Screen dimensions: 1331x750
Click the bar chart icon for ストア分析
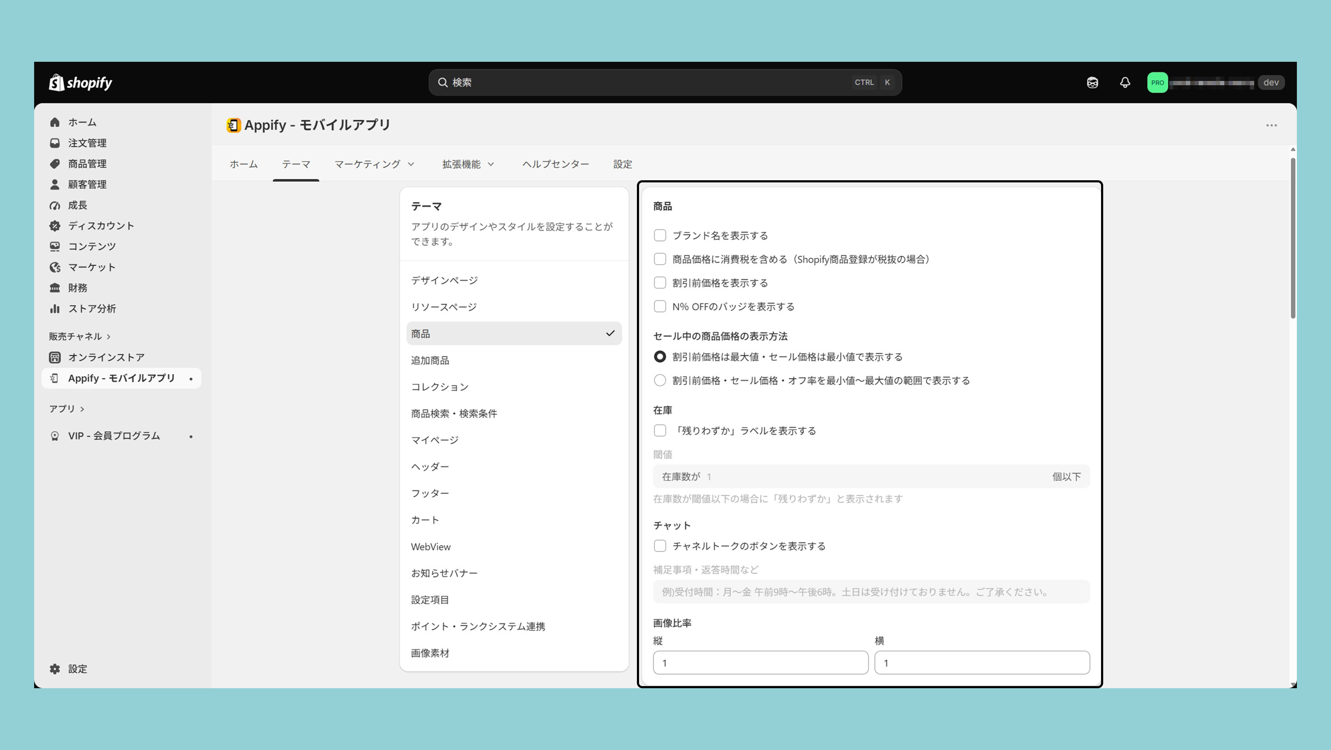tap(55, 309)
